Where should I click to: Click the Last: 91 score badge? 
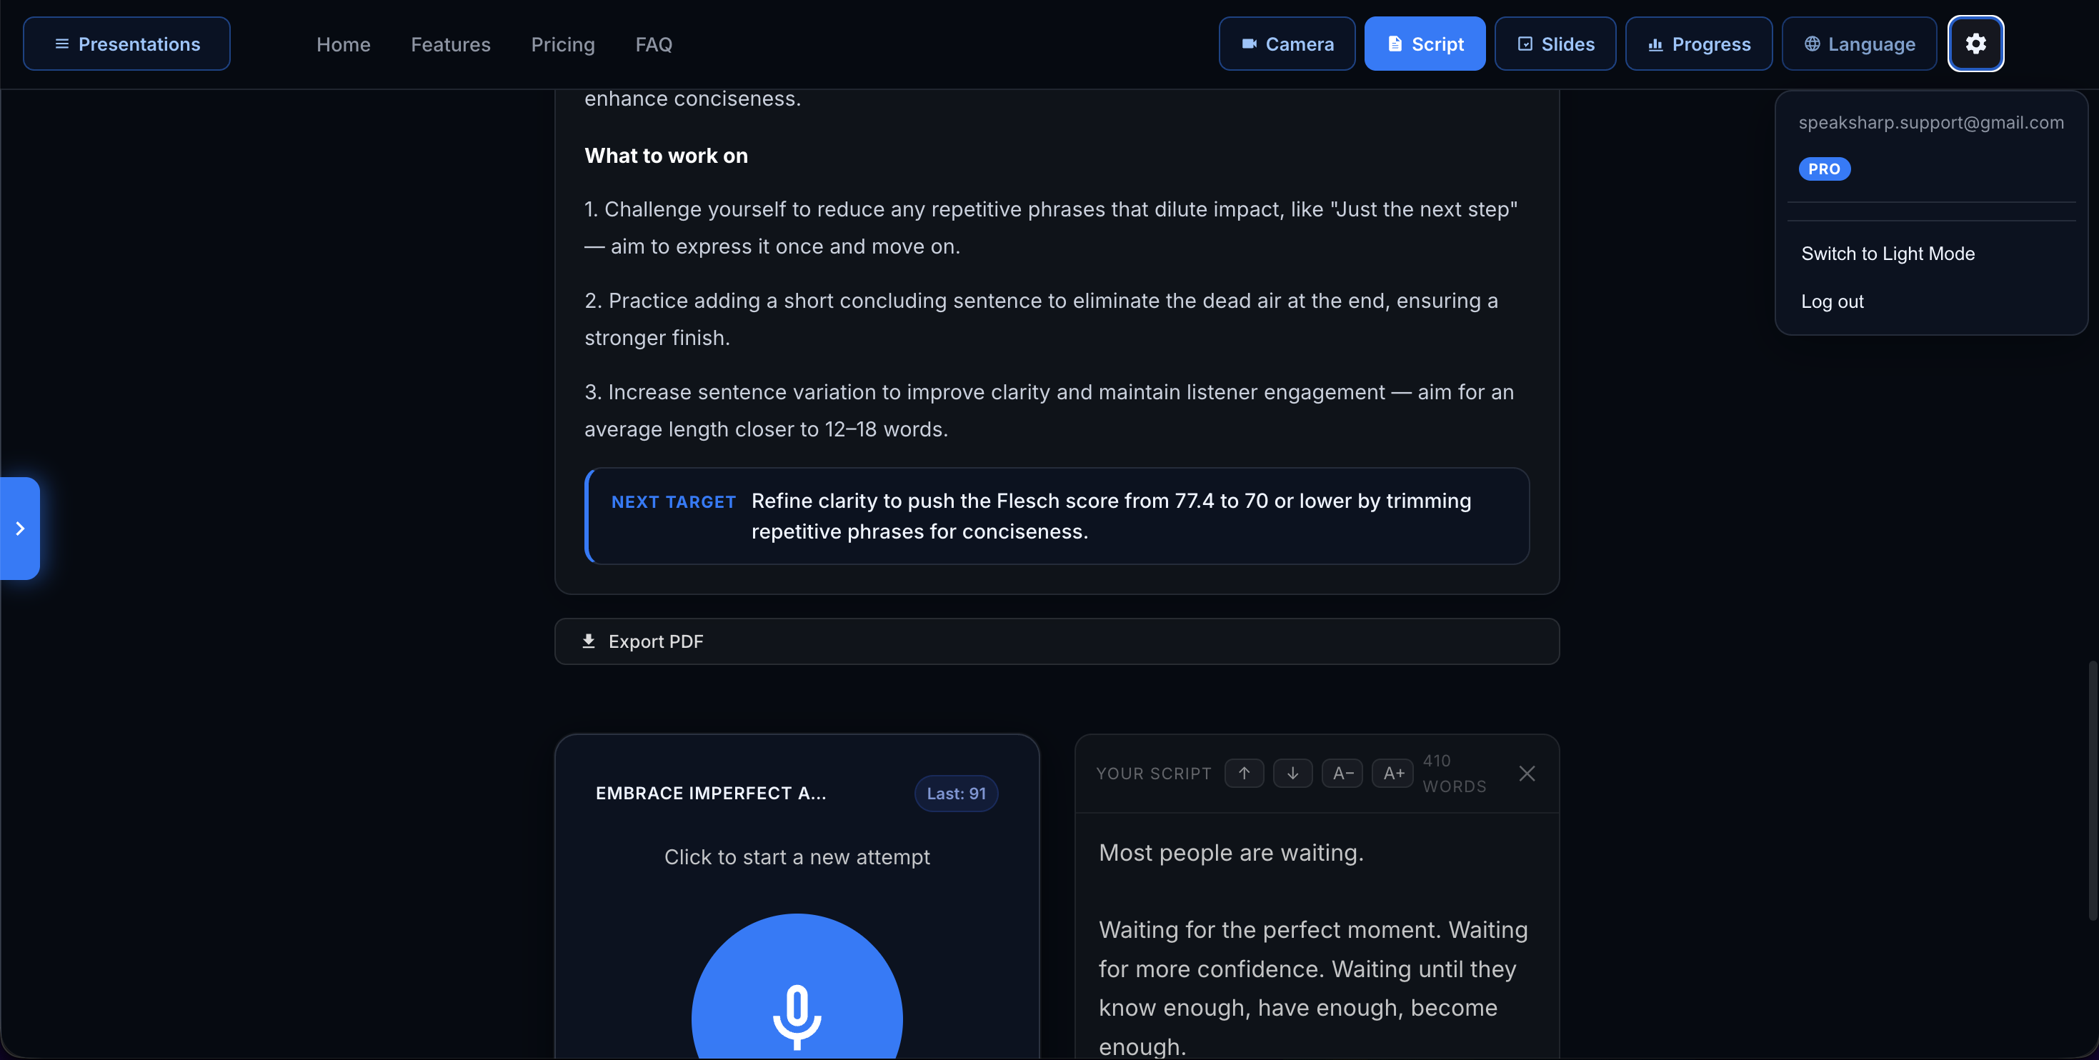(x=956, y=794)
